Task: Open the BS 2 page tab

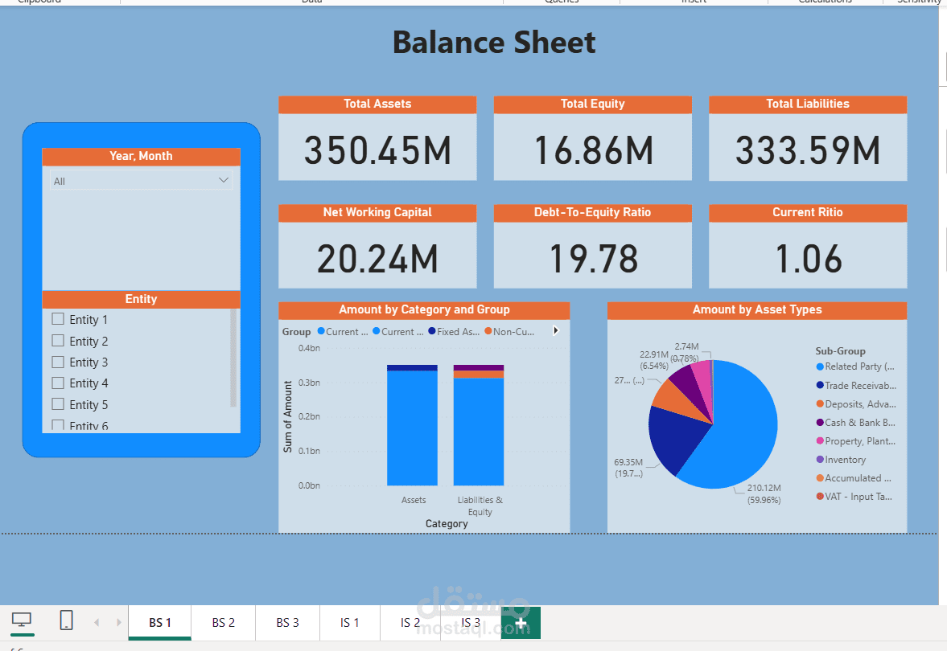Action: click(x=224, y=623)
